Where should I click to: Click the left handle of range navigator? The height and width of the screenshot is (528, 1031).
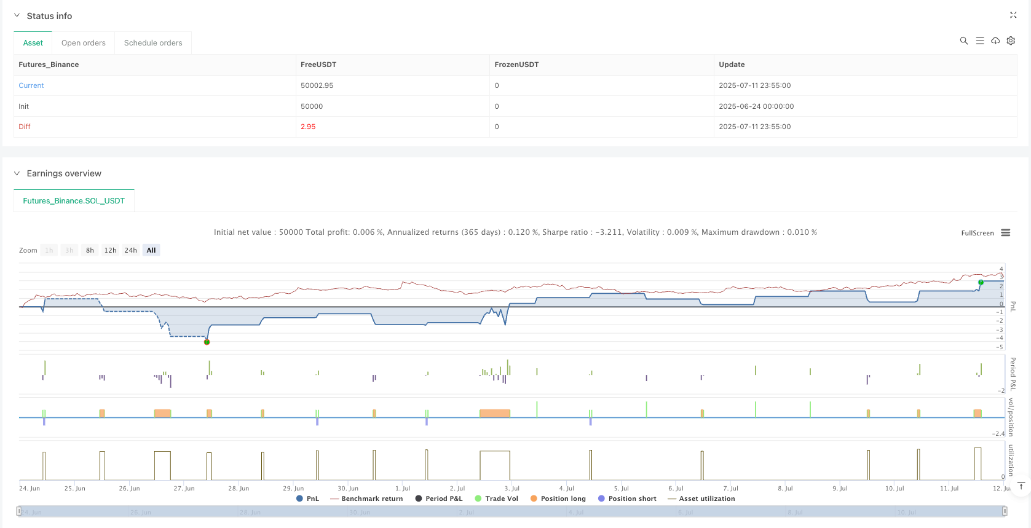coord(19,511)
